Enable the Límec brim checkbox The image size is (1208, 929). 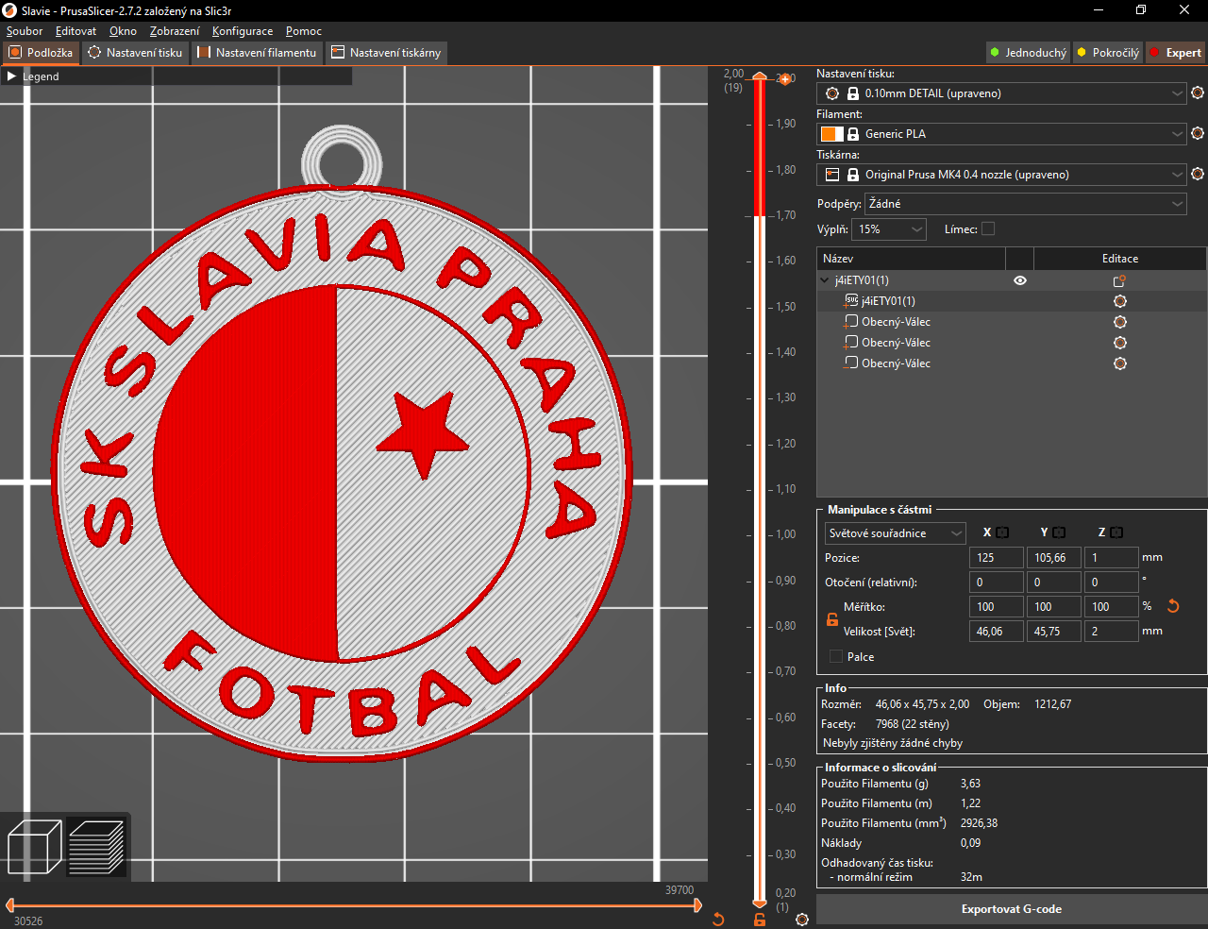(x=988, y=228)
